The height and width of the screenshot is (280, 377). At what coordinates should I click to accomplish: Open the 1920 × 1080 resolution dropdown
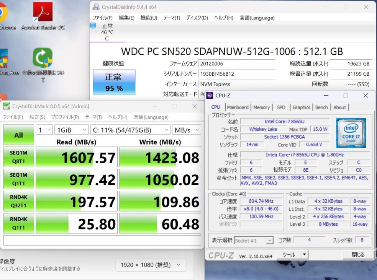coord(151,265)
